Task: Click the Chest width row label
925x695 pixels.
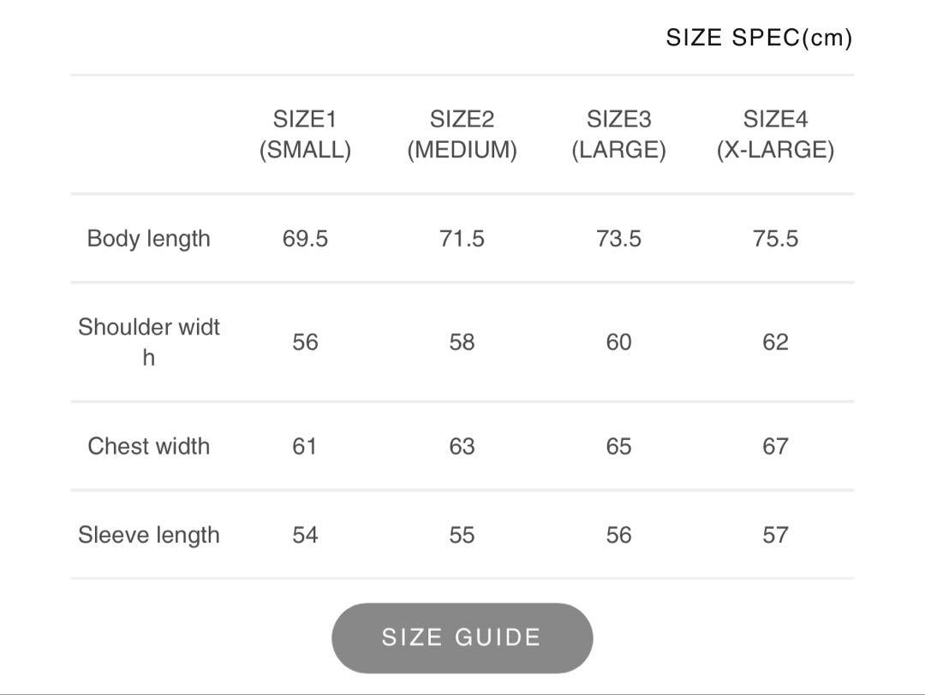Action: click(149, 446)
